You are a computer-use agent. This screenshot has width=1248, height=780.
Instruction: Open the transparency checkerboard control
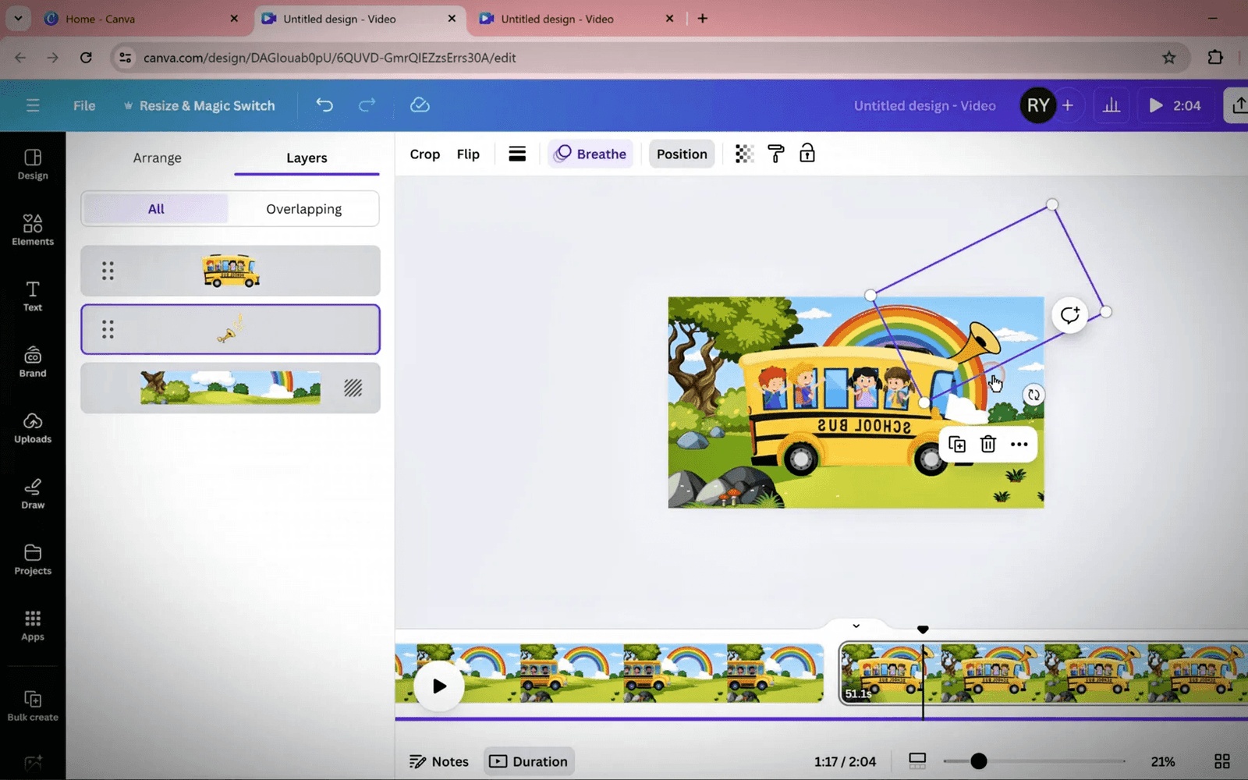[x=744, y=154]
